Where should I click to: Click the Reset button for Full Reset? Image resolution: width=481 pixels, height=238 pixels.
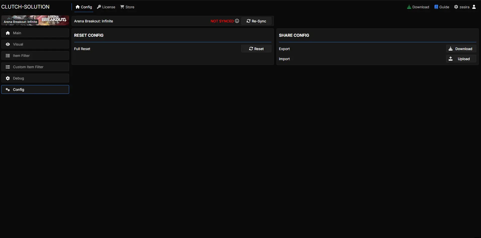[x=256, y=49]
